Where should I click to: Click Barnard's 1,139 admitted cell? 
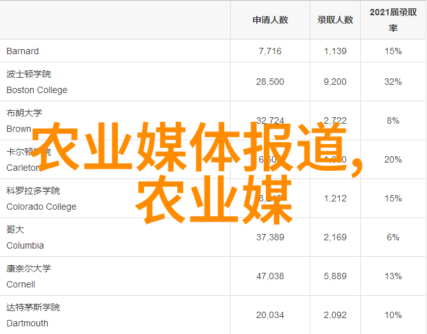tap(335, 51)
